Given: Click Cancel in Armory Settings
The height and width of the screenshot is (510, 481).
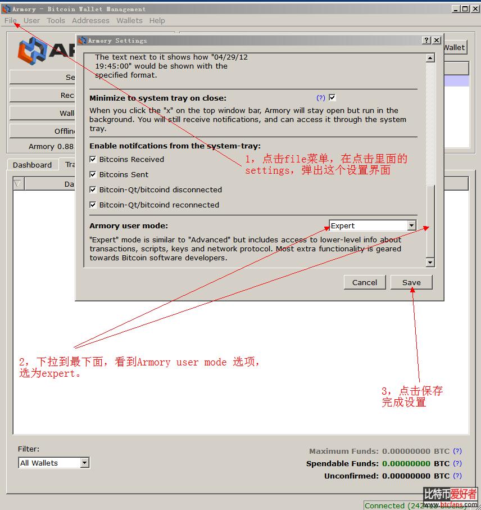Looking at the screenshot, I should coord(365,282).
